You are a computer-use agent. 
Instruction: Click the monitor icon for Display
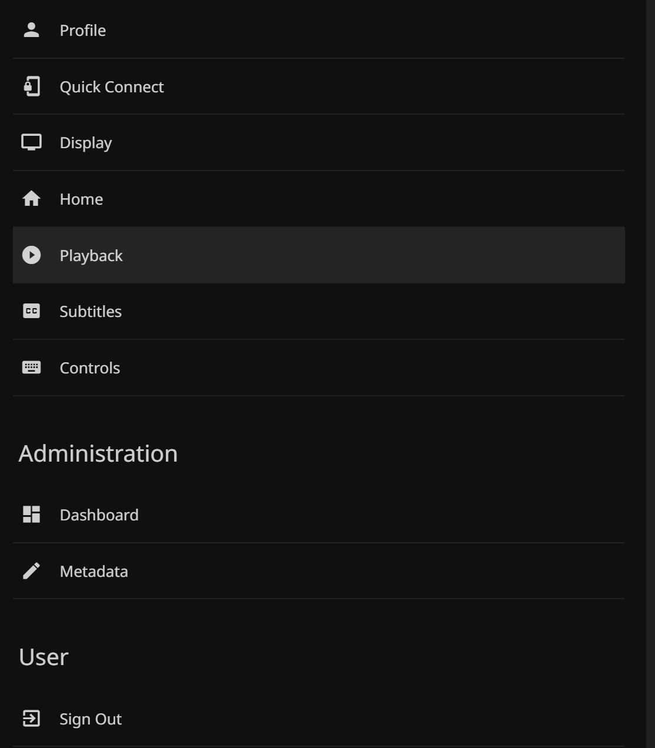point(31,143)
